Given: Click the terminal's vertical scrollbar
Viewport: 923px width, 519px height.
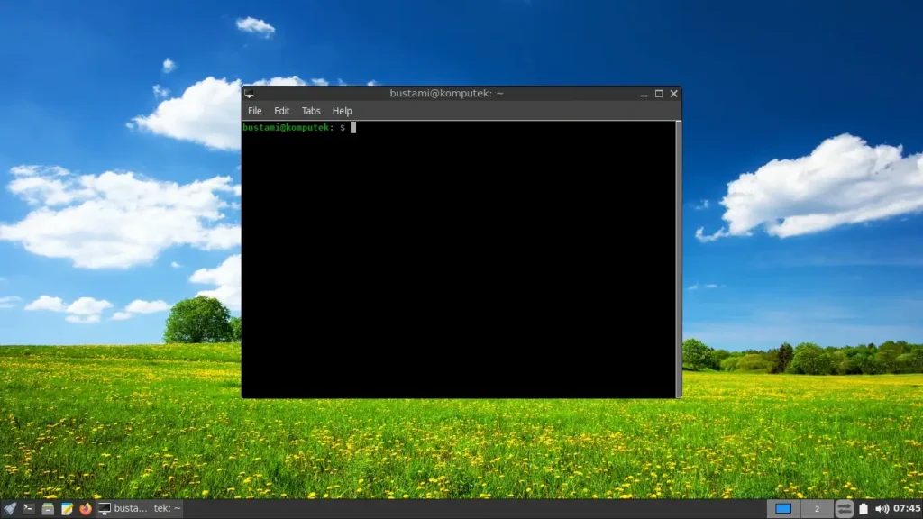Looking at the screenshot, I should pos(679,259).
